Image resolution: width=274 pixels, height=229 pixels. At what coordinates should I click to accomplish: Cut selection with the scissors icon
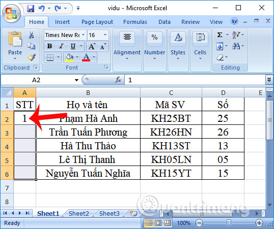pos(31,35)
